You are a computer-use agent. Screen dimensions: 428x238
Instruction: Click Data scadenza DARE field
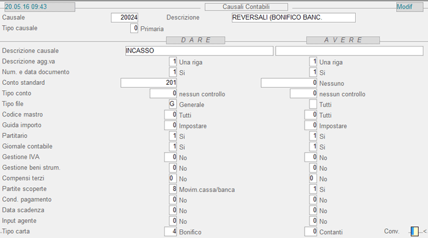click(173, 210)
